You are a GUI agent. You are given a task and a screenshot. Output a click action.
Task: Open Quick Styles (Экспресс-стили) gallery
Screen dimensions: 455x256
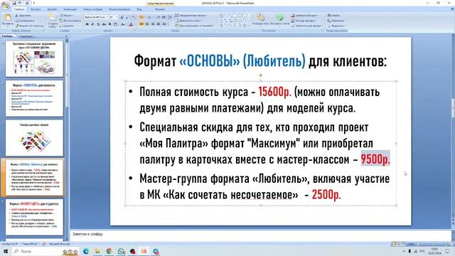tap(279, 19)
